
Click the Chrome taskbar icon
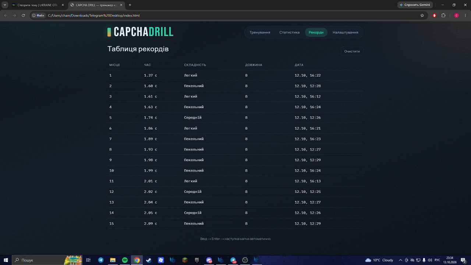point(137,260)
